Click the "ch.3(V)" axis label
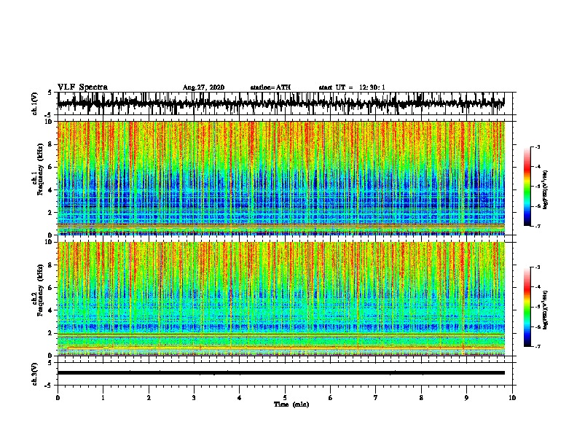Image resolution: width=577 pixels, height=446 pixels. coord(34,375)
